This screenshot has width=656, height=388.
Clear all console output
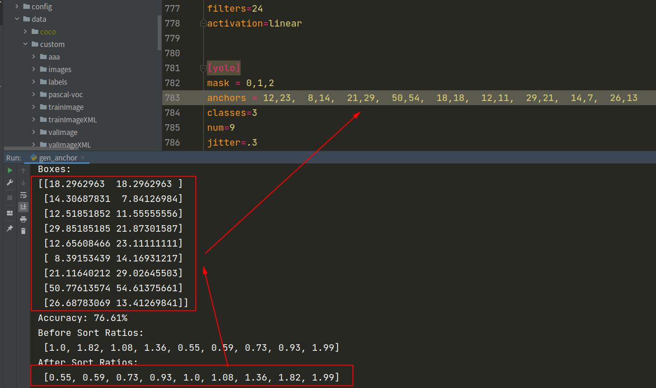[23, 231]
